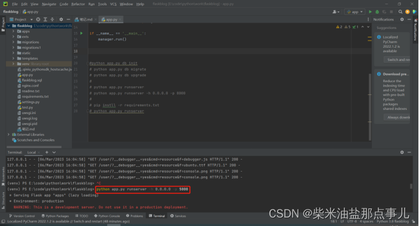Toggle the Notifications bell side stripe
Viewport: 419px width, 226px height.
415,30
